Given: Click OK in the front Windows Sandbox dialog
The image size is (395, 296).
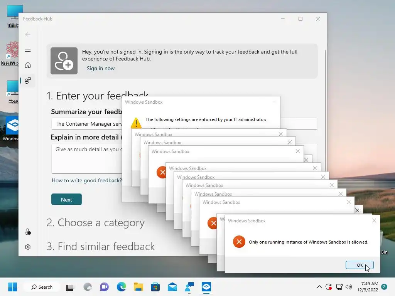Looking at the screenshot, I should (x=360, y=265).
